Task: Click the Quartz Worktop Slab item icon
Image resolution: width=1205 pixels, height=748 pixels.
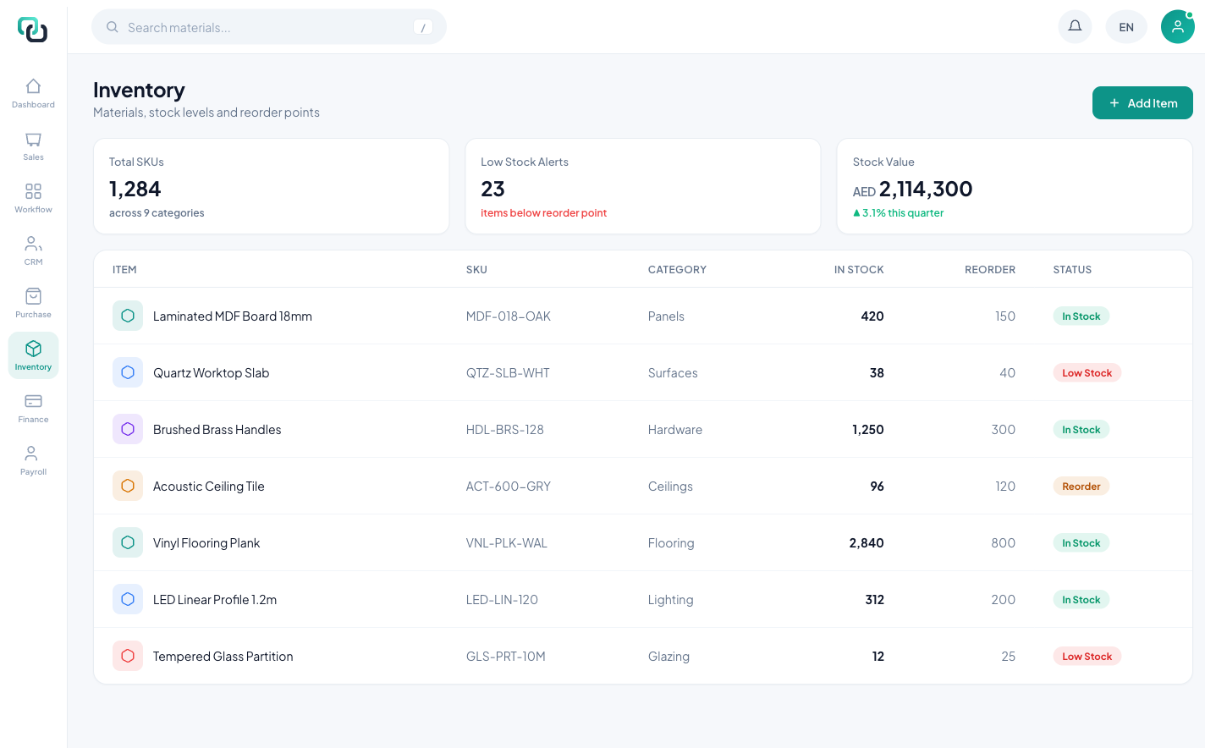Action: 128,372
